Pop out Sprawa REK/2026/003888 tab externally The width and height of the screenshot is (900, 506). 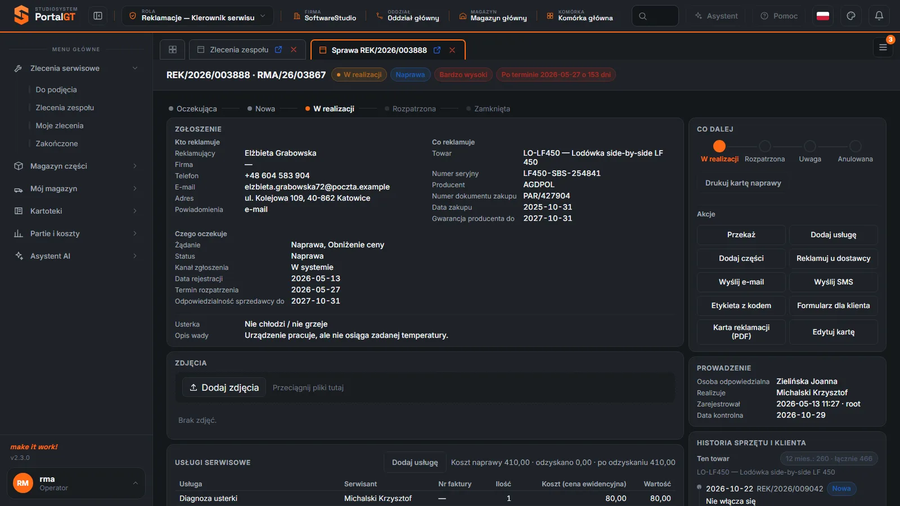pyautogui.click(x=437, y=50)
